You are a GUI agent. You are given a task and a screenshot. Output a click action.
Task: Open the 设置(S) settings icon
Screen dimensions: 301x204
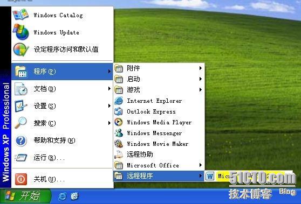(20, 105)
